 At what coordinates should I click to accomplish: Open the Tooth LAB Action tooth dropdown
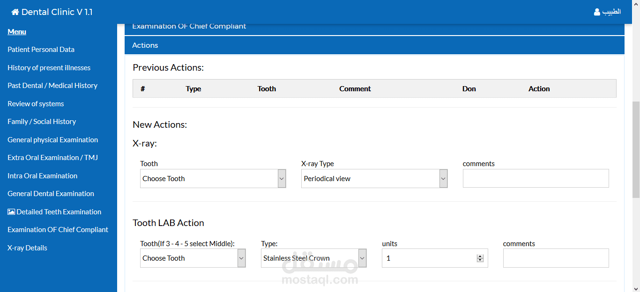click(x=193, y=258)
